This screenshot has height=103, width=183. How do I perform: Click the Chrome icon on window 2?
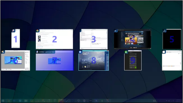[x=37, y=31]
